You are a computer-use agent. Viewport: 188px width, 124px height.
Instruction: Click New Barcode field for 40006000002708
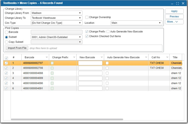pos(90,68)
